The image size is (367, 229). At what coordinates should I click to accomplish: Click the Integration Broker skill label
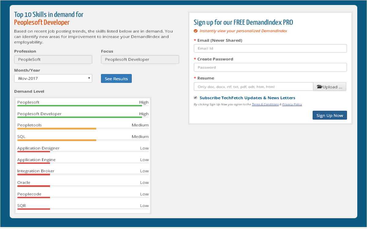click(36, 171)
